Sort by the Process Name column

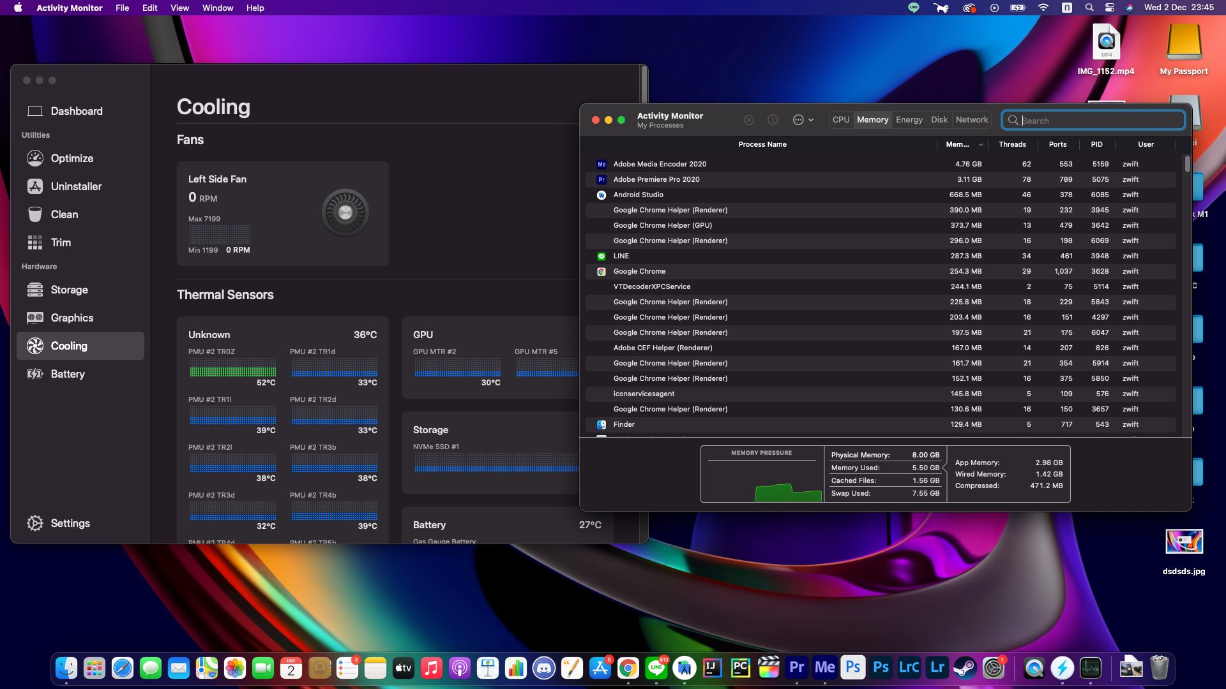click(762, 145)
